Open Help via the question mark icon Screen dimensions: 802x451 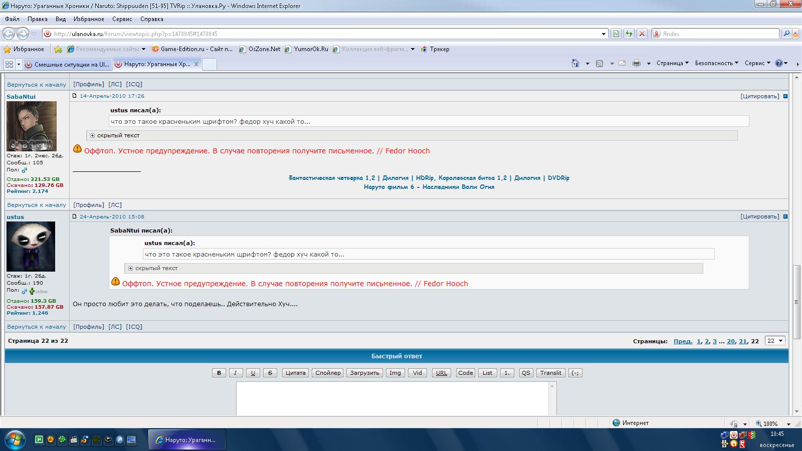click(x=779, y=63)
